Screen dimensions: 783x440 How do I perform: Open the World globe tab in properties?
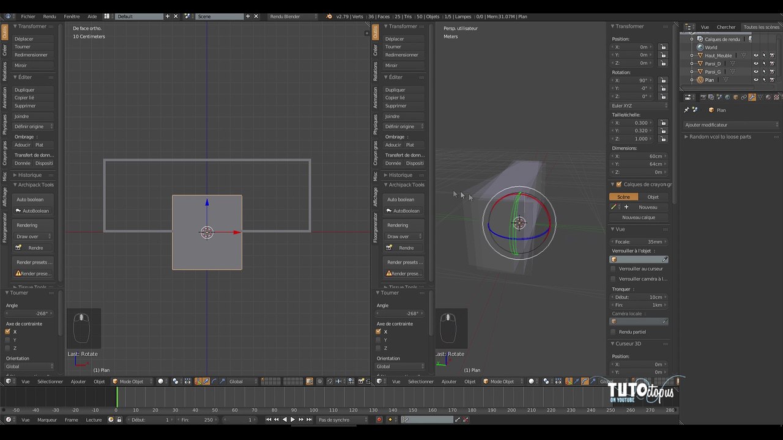(727, 97)
